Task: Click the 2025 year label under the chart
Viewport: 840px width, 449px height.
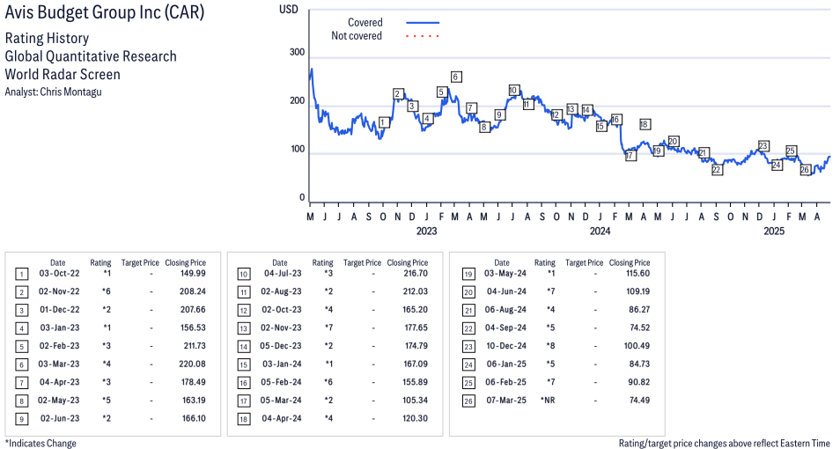Action: 774,231
